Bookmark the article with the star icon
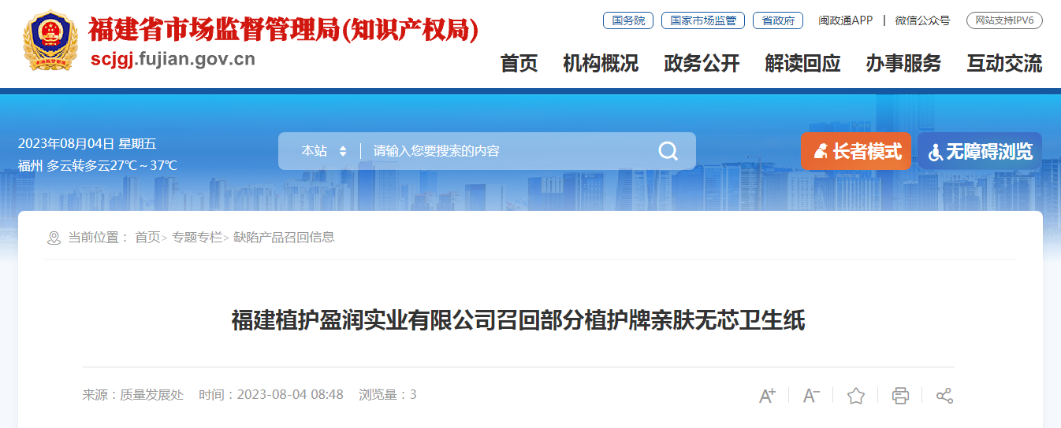The width and height of the screenshot is (1061, 428). [x=856, y=396]
